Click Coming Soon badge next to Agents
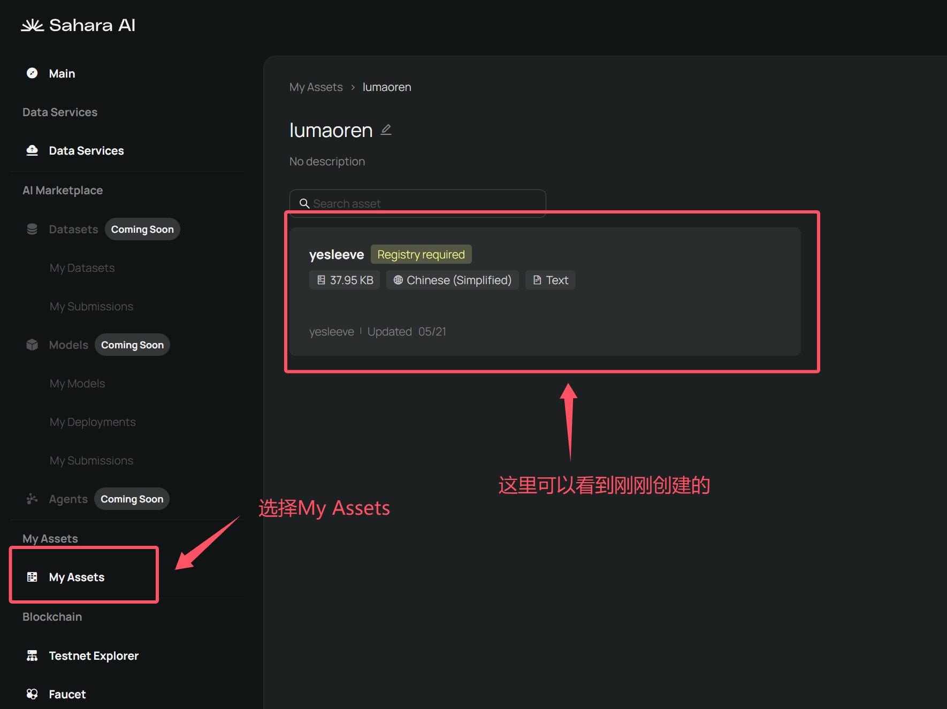Image resolution: width=947 pixels, height=709 pixels. point(132,499)
